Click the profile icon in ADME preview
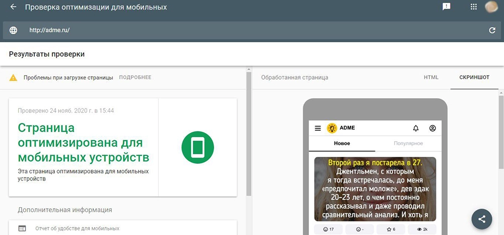Viewport: 504px width, 235px height. (x=432, y=128)
